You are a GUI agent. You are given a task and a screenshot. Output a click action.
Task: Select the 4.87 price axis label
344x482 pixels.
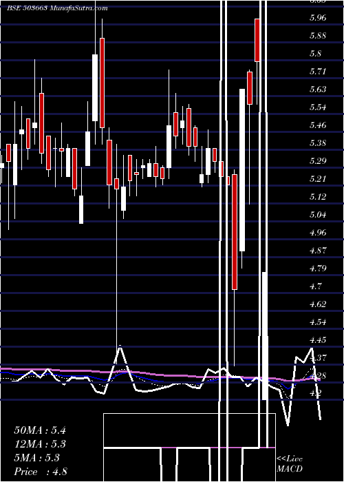tap(318, 250)
